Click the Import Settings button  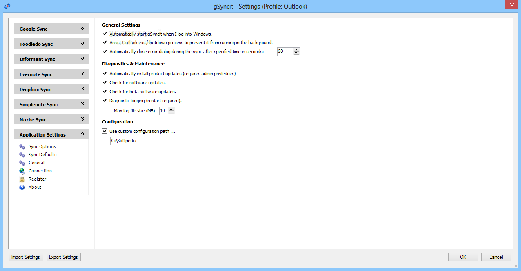[x=26, y=257]
